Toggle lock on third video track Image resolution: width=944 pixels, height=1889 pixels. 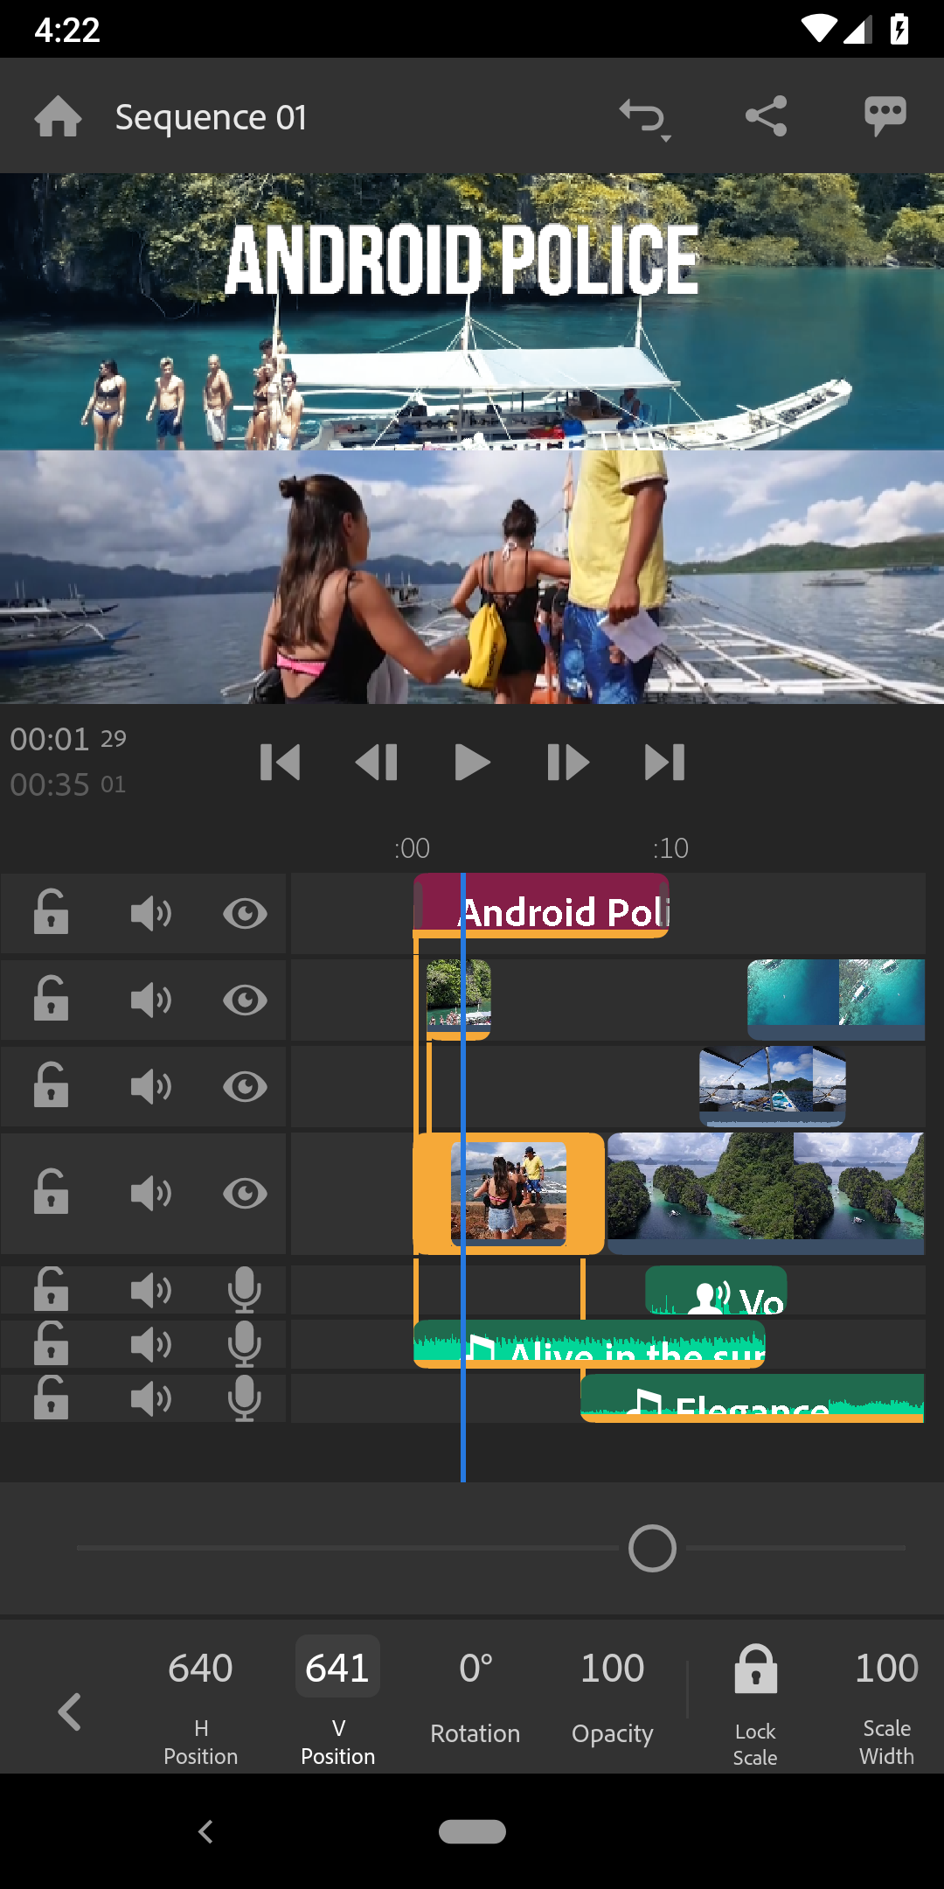pyautogui.click(x=51, y=1084)
